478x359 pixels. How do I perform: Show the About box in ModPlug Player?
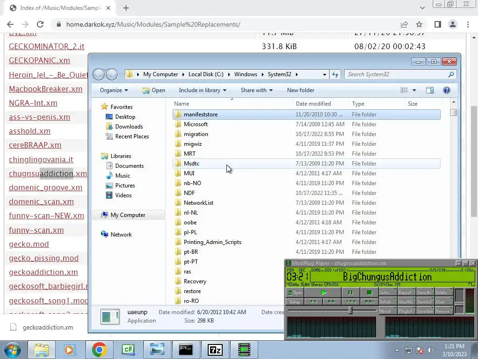(387, 311)
